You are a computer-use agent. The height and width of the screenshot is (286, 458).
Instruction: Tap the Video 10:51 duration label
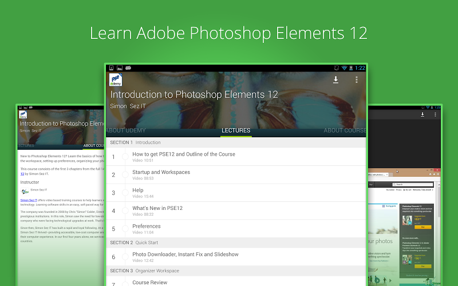click(143, 161)
